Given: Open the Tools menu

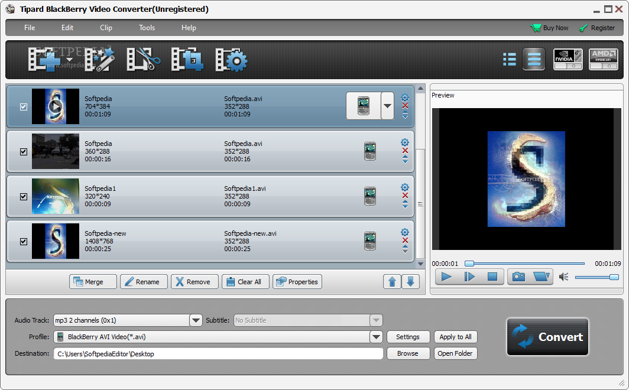Looking at the screenshot, I should [x=147, y=28].
